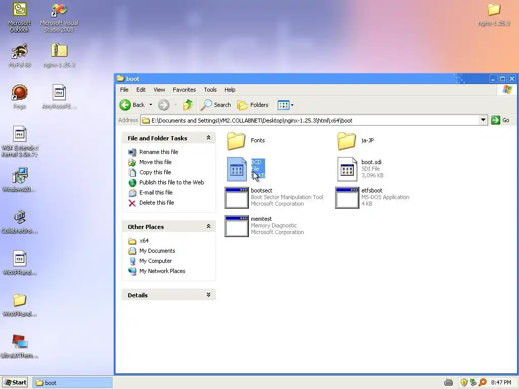The height and width of the screenshot is (389, 519).
Task: Select the nginx-1.25.3 zip archive icon
Action: pyautogui.click(x=59, y=51)
